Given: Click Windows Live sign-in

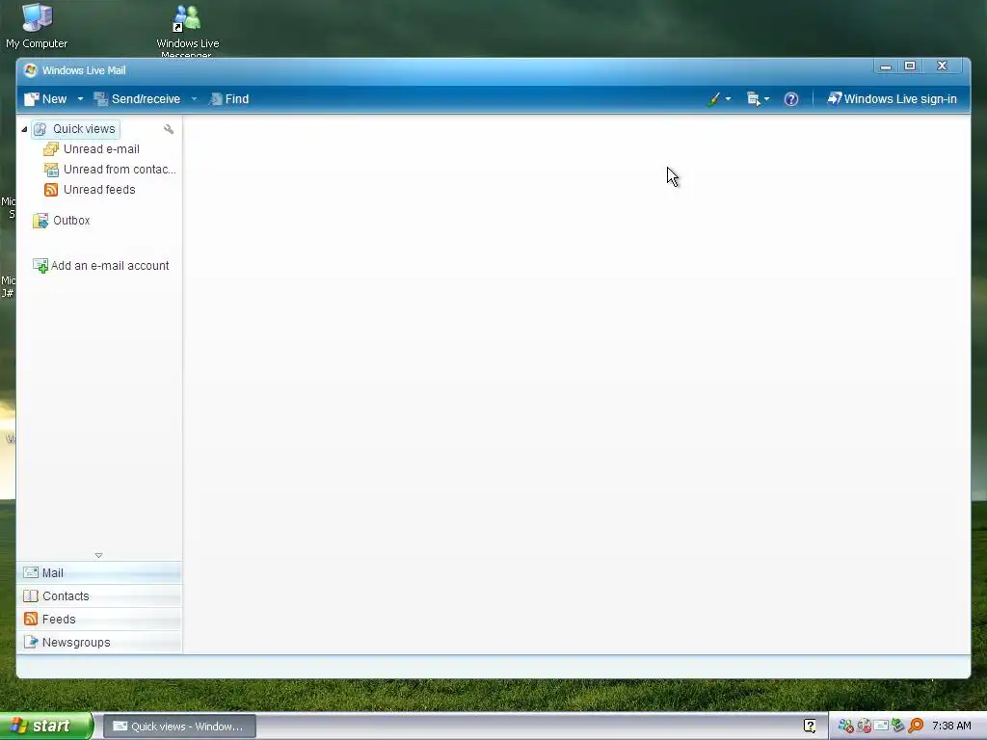Looking at the screenshot, I should point(892,99).
